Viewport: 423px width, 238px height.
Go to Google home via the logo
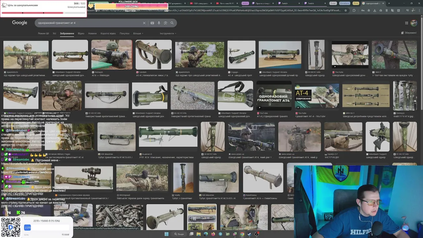(x=19, y=23)
